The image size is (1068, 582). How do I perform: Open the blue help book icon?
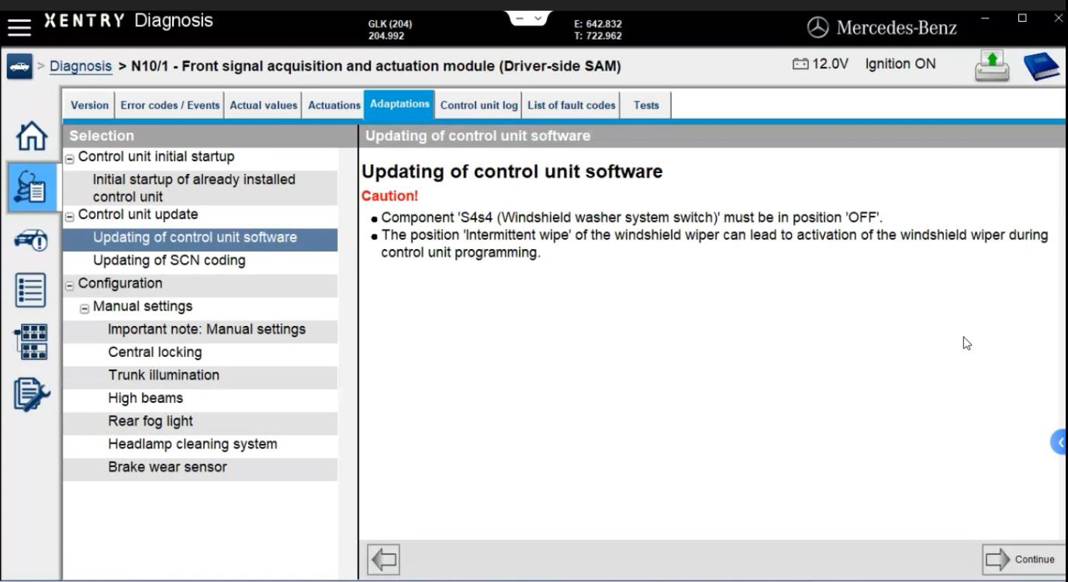(1041, 66)
